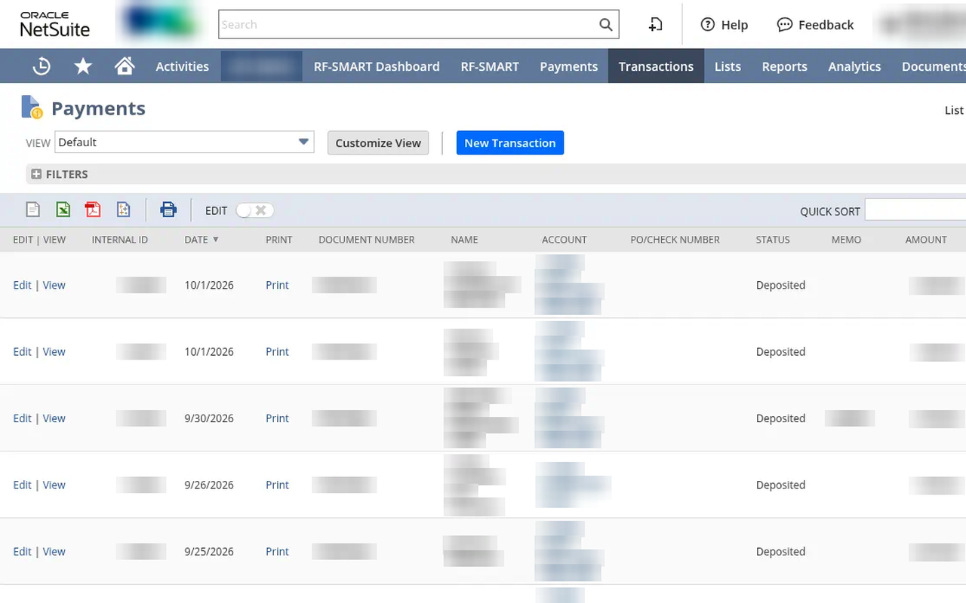966x603 pixels.
Task: Sort by the NAME column header
Action: coord(464,240)
